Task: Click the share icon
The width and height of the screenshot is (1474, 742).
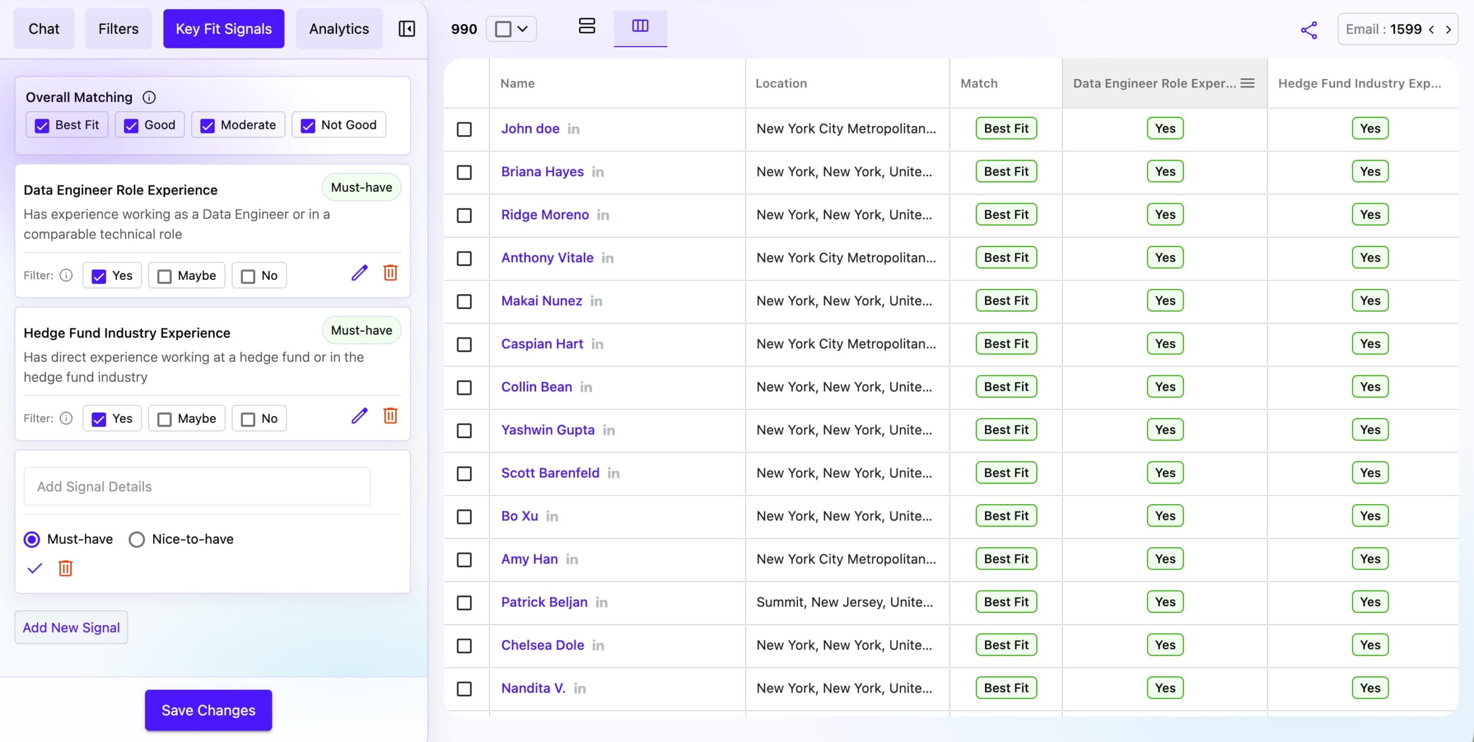Action: click(x=1309, y=30)
